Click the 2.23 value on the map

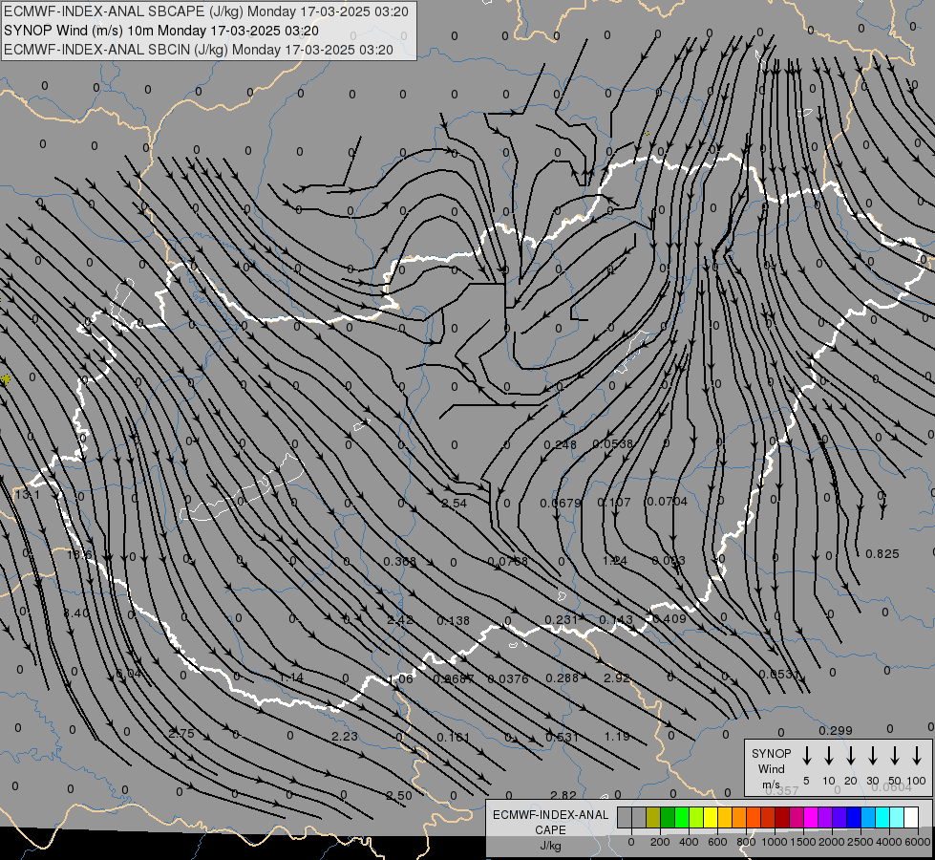(345, 737)
